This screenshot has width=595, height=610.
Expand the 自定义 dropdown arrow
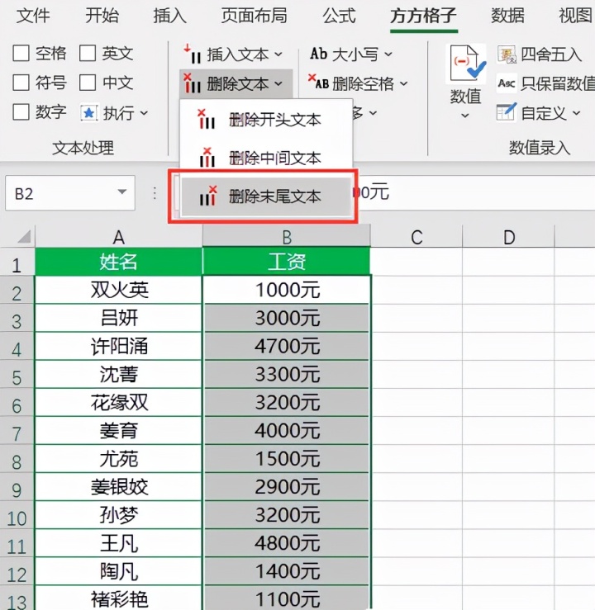576,113
